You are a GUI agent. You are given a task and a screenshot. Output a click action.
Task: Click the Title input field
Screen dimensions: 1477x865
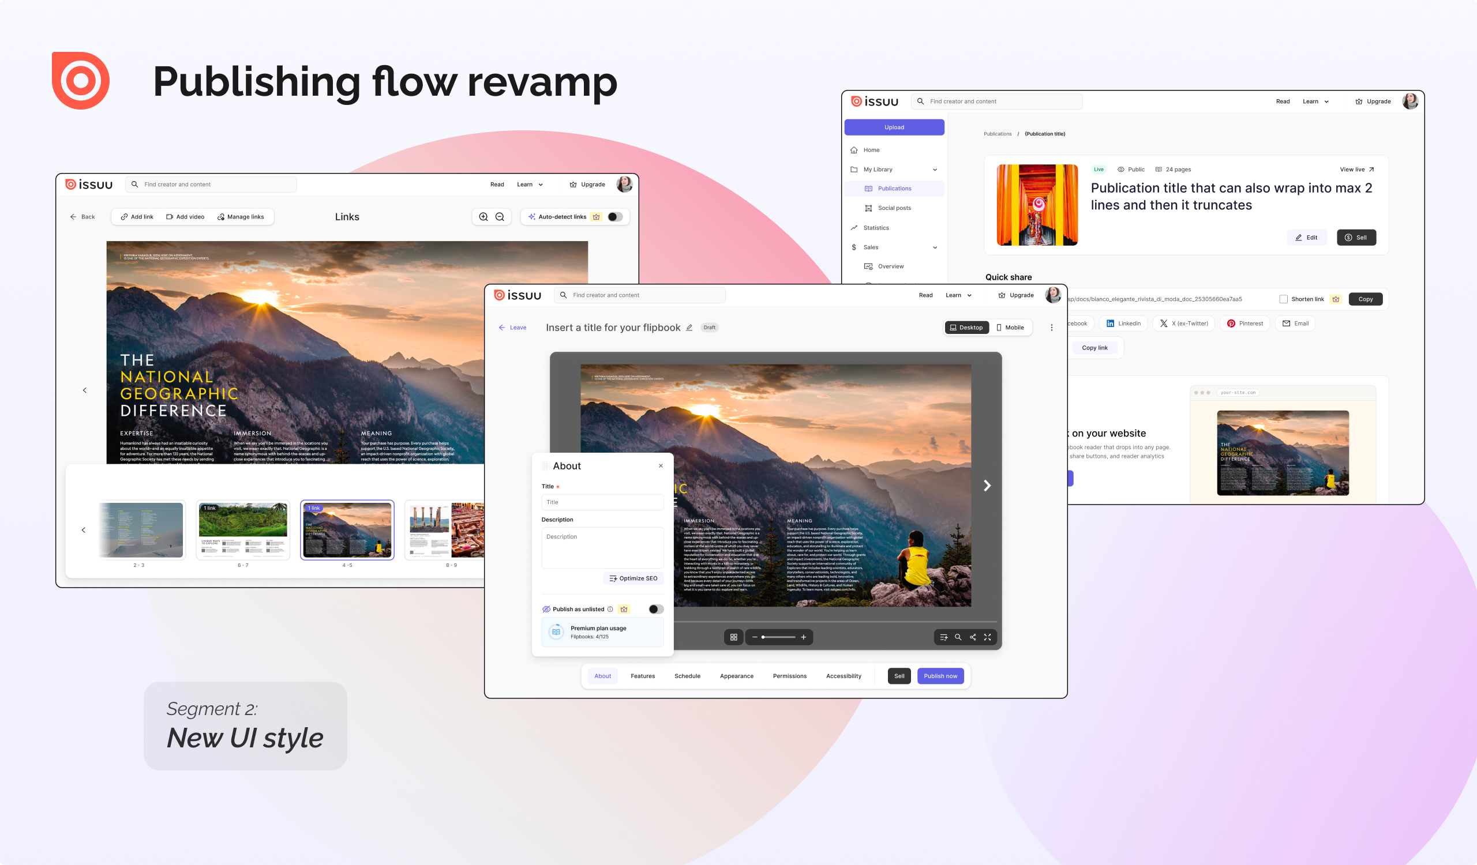click(x=602, y=502)
